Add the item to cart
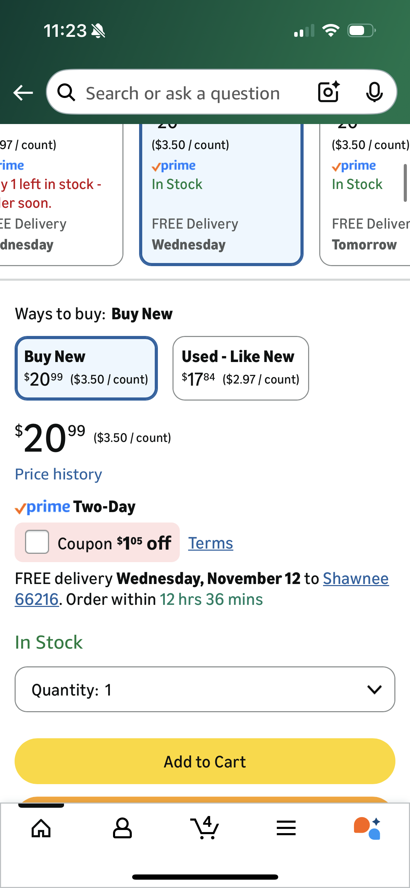This screenshot has height=888, width=410. click(205, 761)
